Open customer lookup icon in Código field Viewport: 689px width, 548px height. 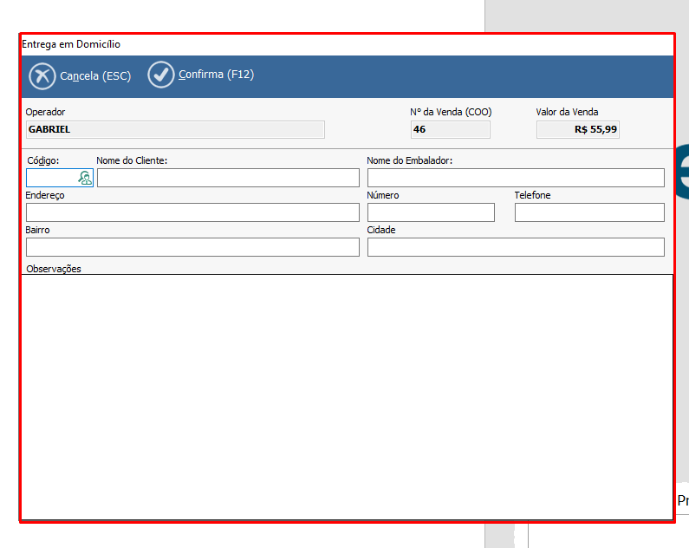click(84, 178)
